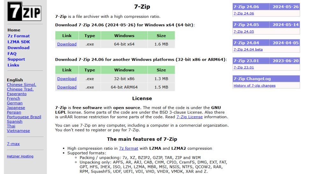Click the 1.3 MB size cell
This screenshot has width=309, height=174.
161,79
